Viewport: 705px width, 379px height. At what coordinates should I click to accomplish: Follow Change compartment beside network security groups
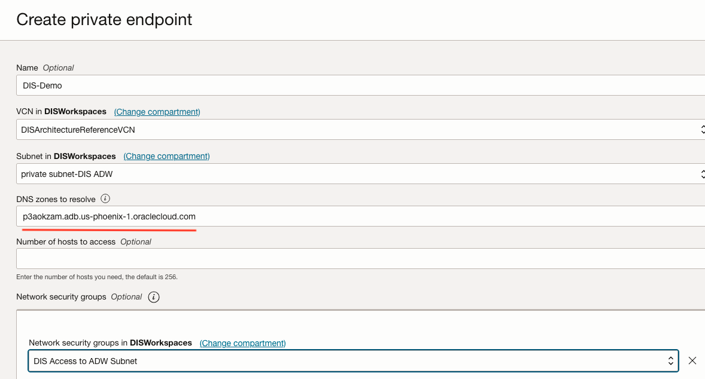pyautogui.click(x=243, y=343)
